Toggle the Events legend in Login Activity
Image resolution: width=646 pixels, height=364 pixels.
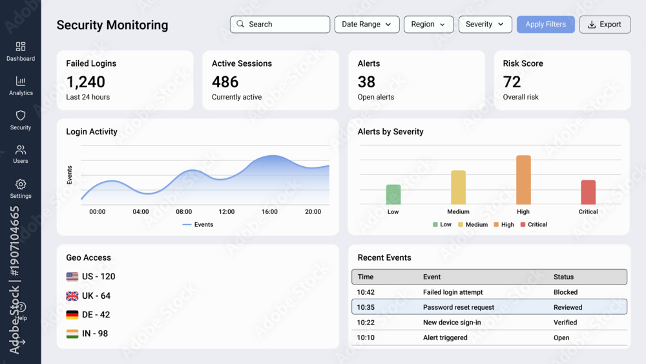[198, 224]
